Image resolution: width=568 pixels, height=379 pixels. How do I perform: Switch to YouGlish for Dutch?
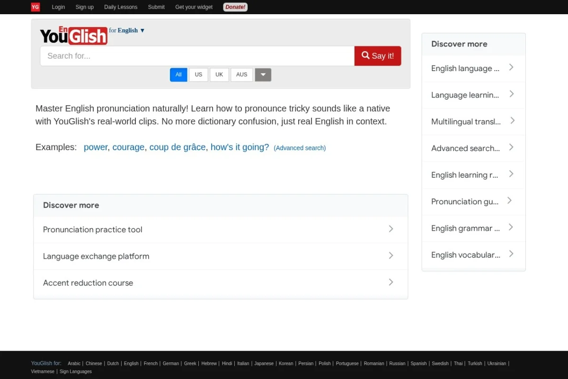pos(113,363)
